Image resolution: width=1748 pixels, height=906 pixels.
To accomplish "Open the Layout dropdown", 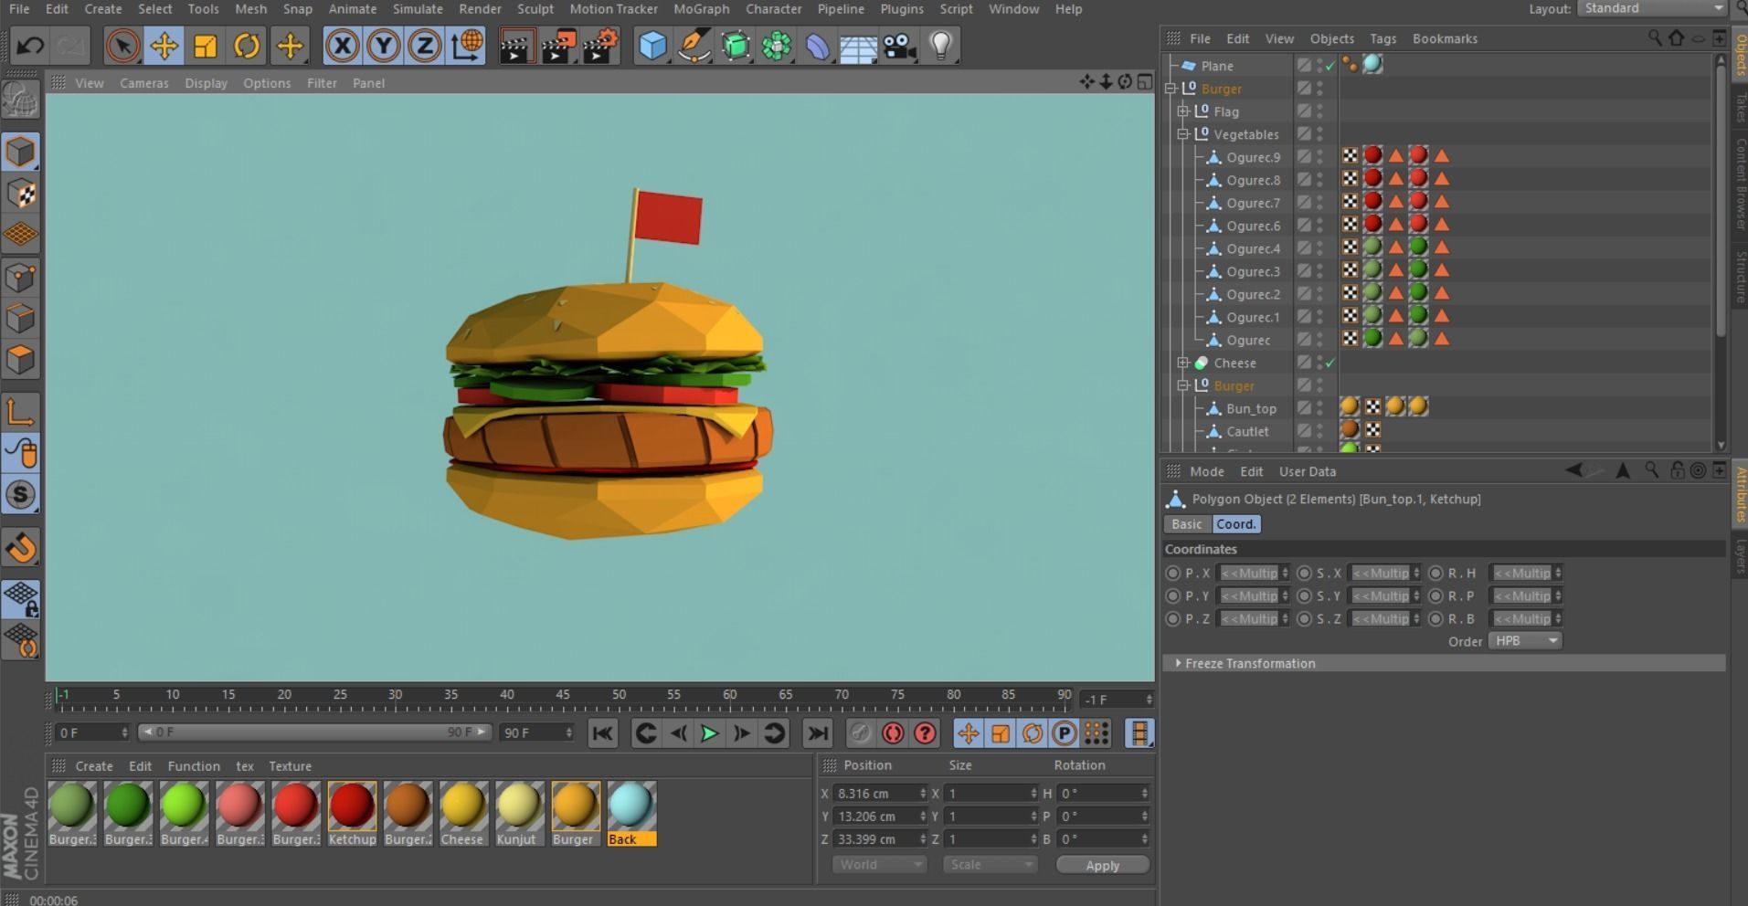I will tap(1652, 8).
